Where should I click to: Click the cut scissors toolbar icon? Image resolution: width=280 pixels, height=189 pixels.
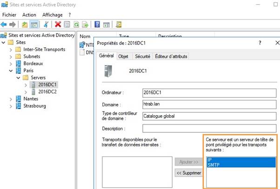46,25
